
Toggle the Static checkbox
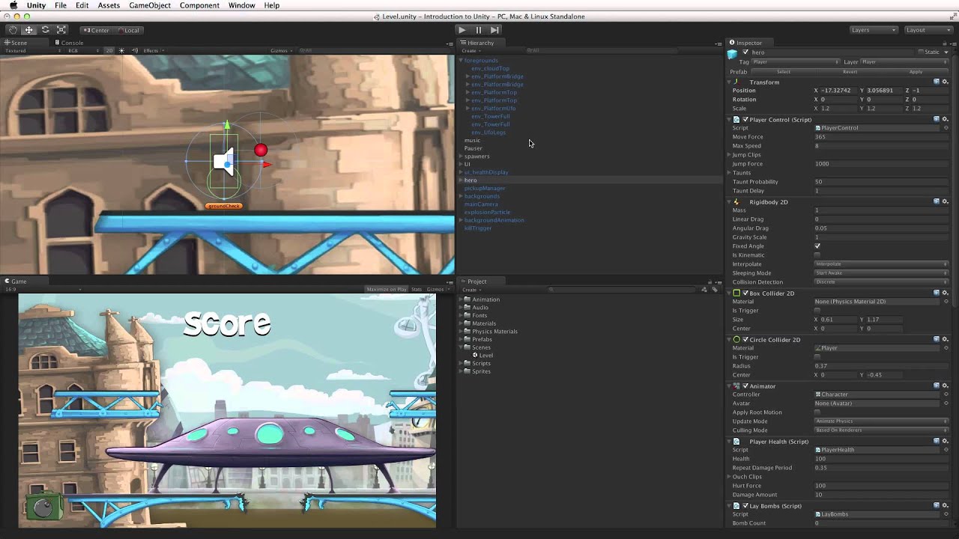922,52
